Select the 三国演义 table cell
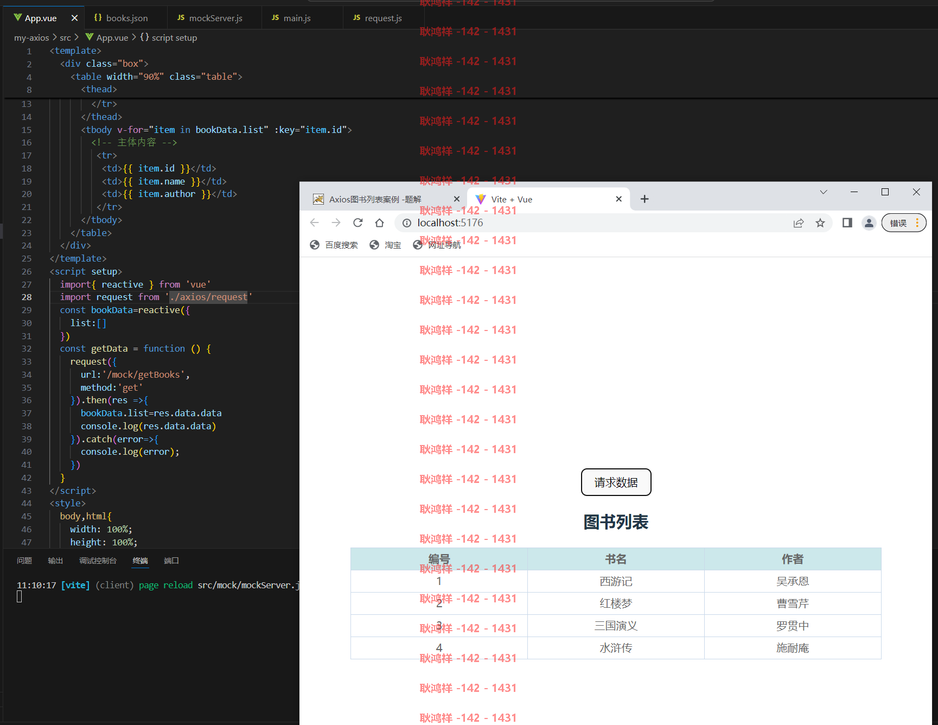This screenshot has height=725, width=938. [x=616, y=626]
